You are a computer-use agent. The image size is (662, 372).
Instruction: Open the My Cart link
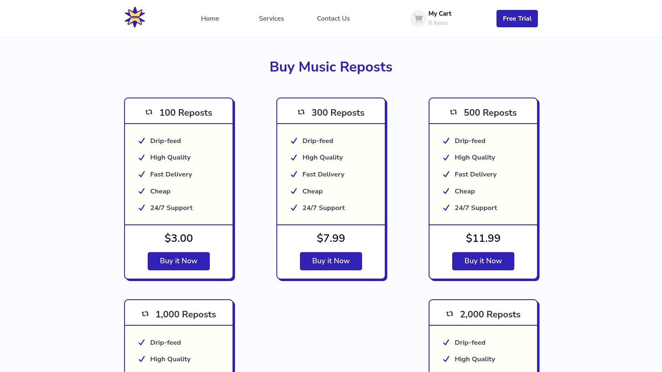(x=439, y=14)
